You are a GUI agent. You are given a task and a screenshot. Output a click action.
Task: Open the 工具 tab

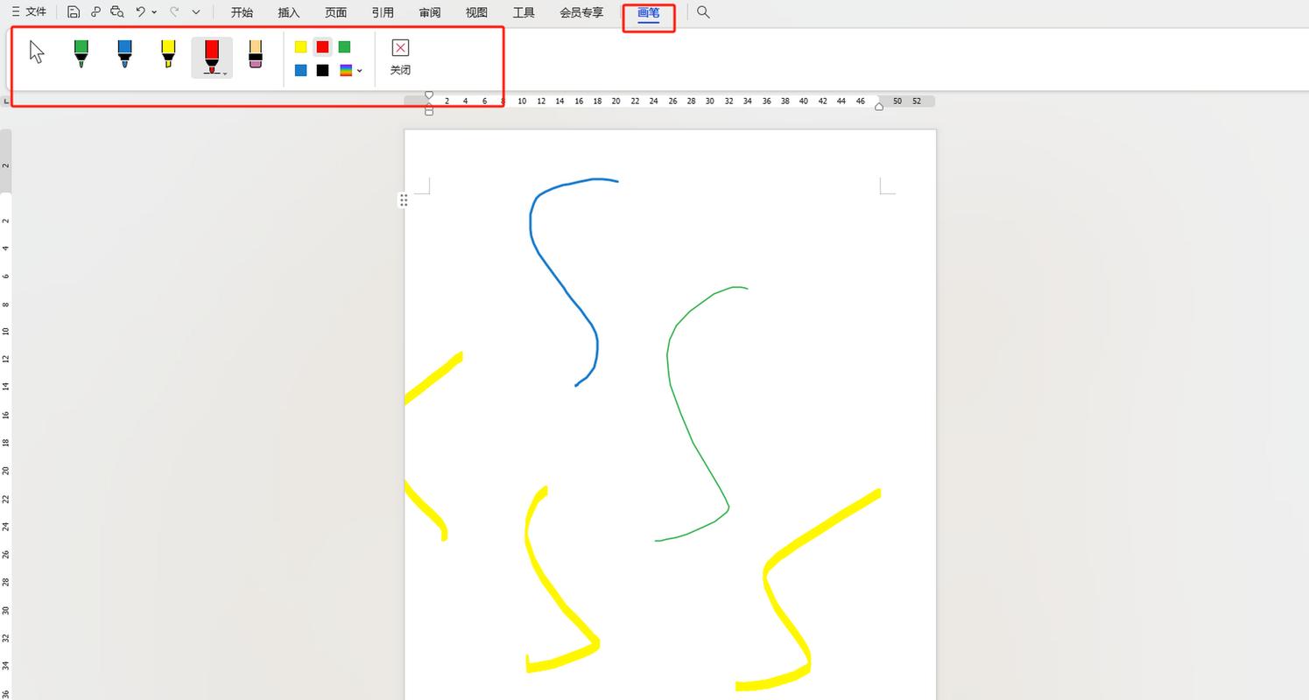coord(524,12)
